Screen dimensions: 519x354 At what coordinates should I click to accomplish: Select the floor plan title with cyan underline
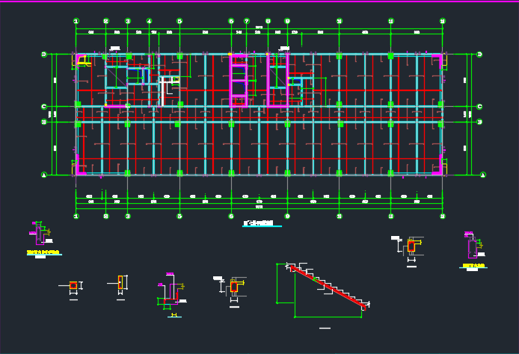click(x=262, y=224)
